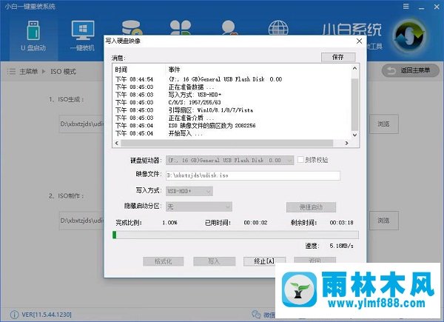Select log row 引导扇区: Win10/8.1/8/7/Vista
Screen dimensions: 444x322
232,110
